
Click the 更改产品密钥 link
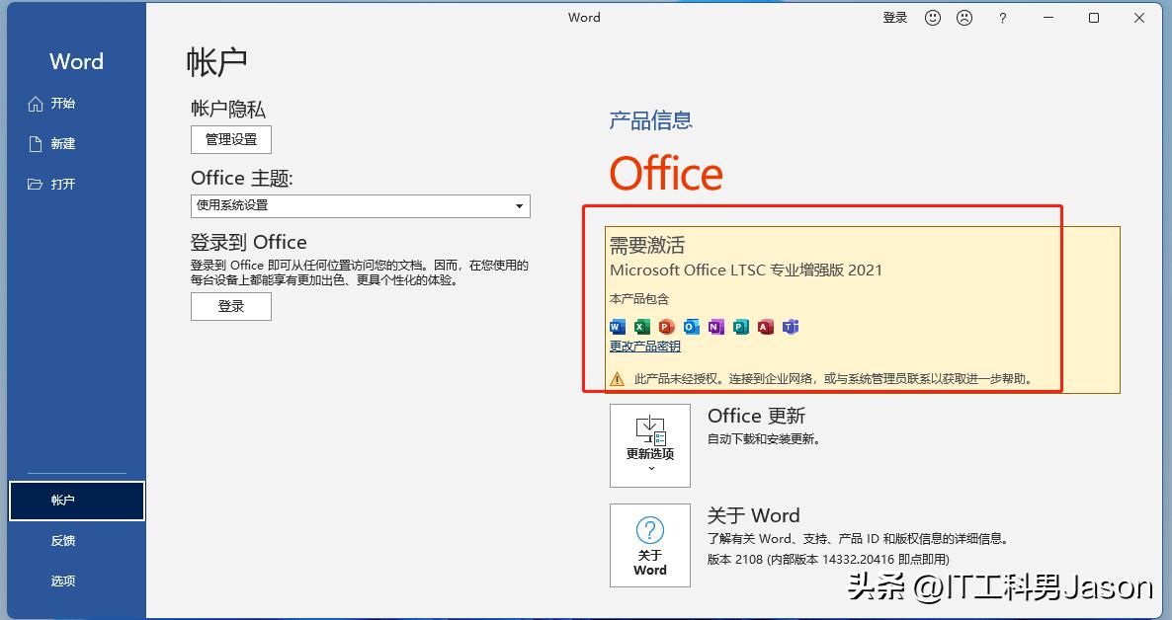pos(645,347)
